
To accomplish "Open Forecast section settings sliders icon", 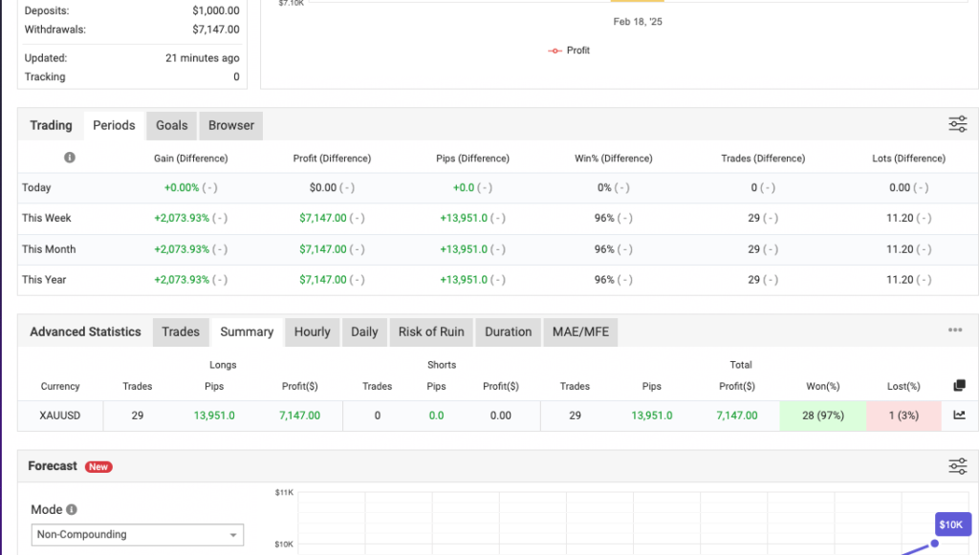I will click(x=958, y=466).
